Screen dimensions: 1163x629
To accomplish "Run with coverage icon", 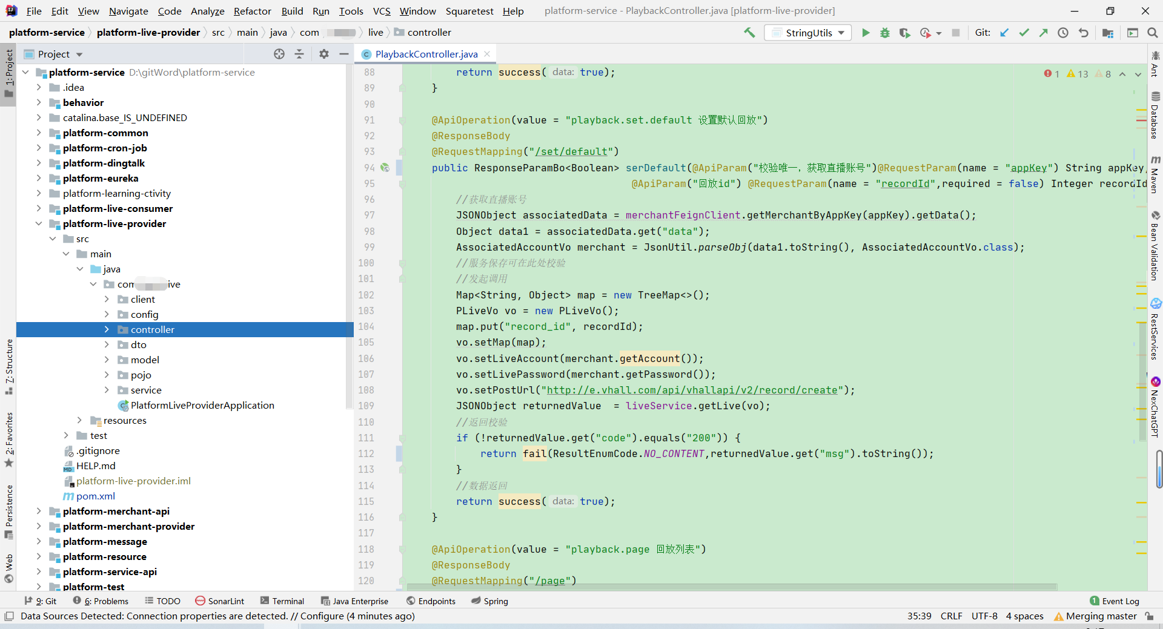I will 904,33.
